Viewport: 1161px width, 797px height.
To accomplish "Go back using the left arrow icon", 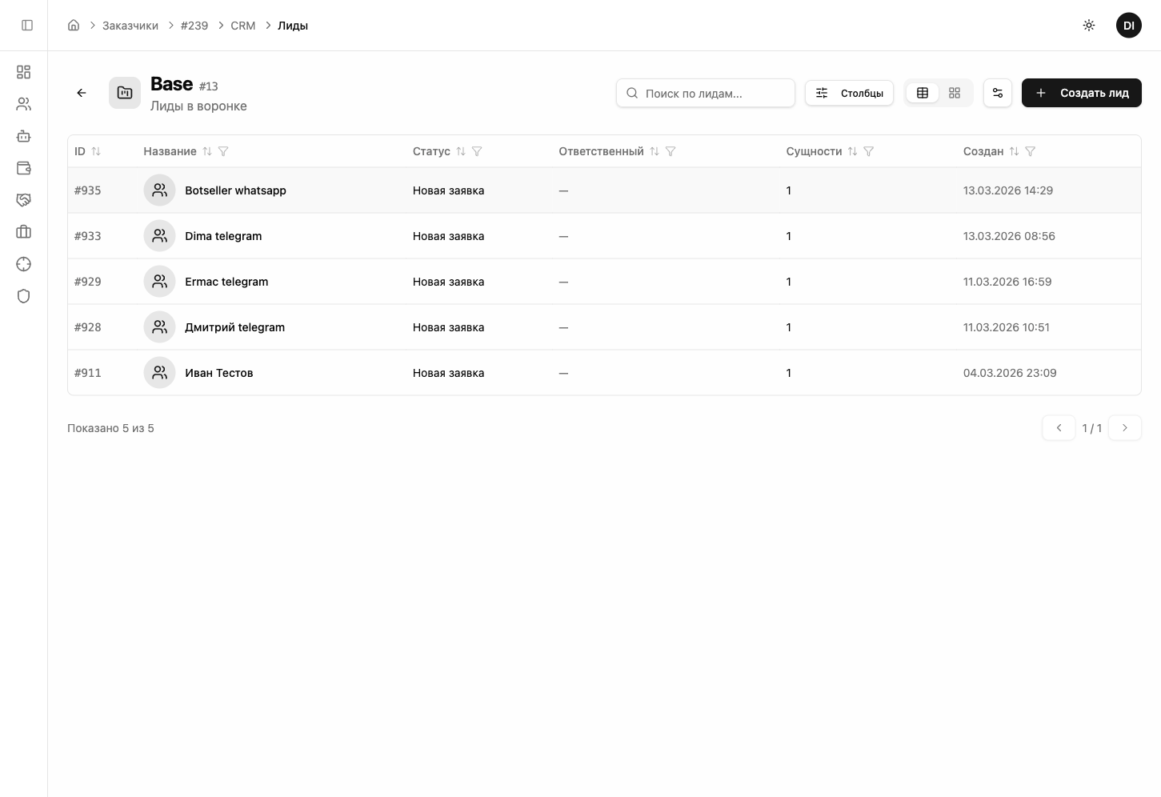I will tap(82, 93).
